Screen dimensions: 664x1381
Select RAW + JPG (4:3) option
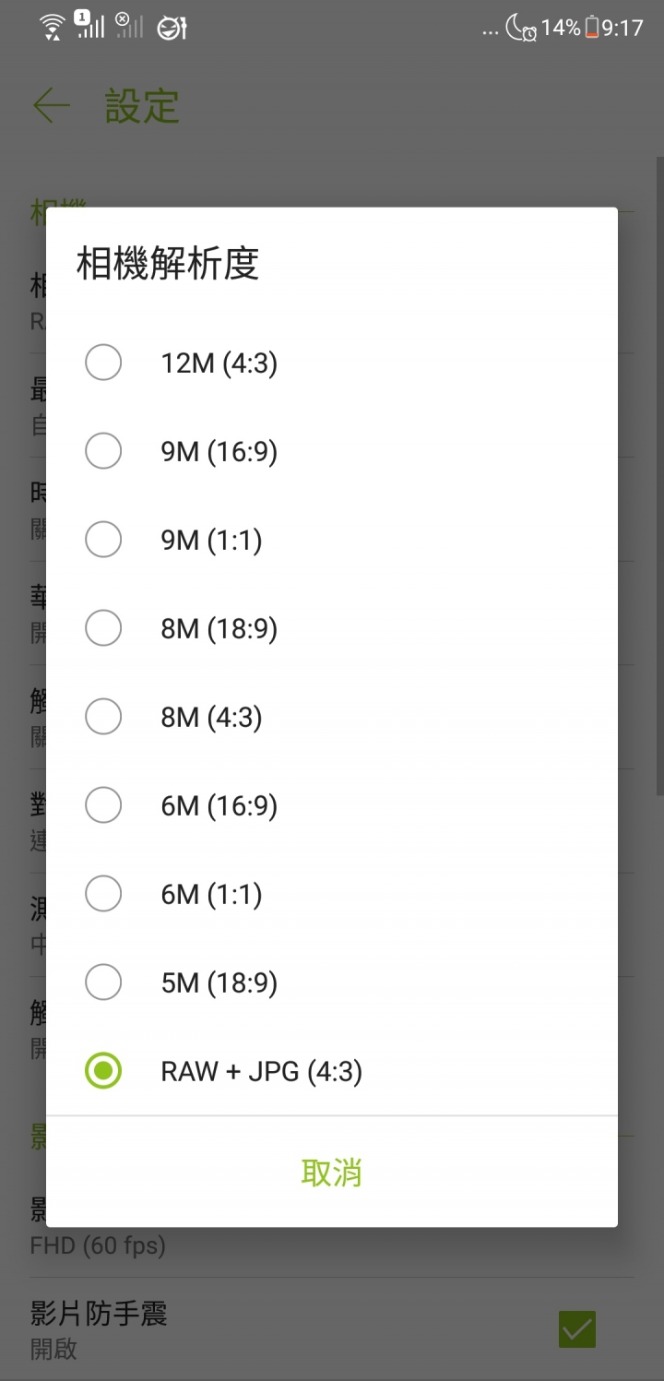[332, 1071]
